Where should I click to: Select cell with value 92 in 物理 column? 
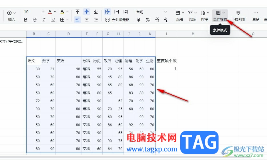(x=129, y=125)
